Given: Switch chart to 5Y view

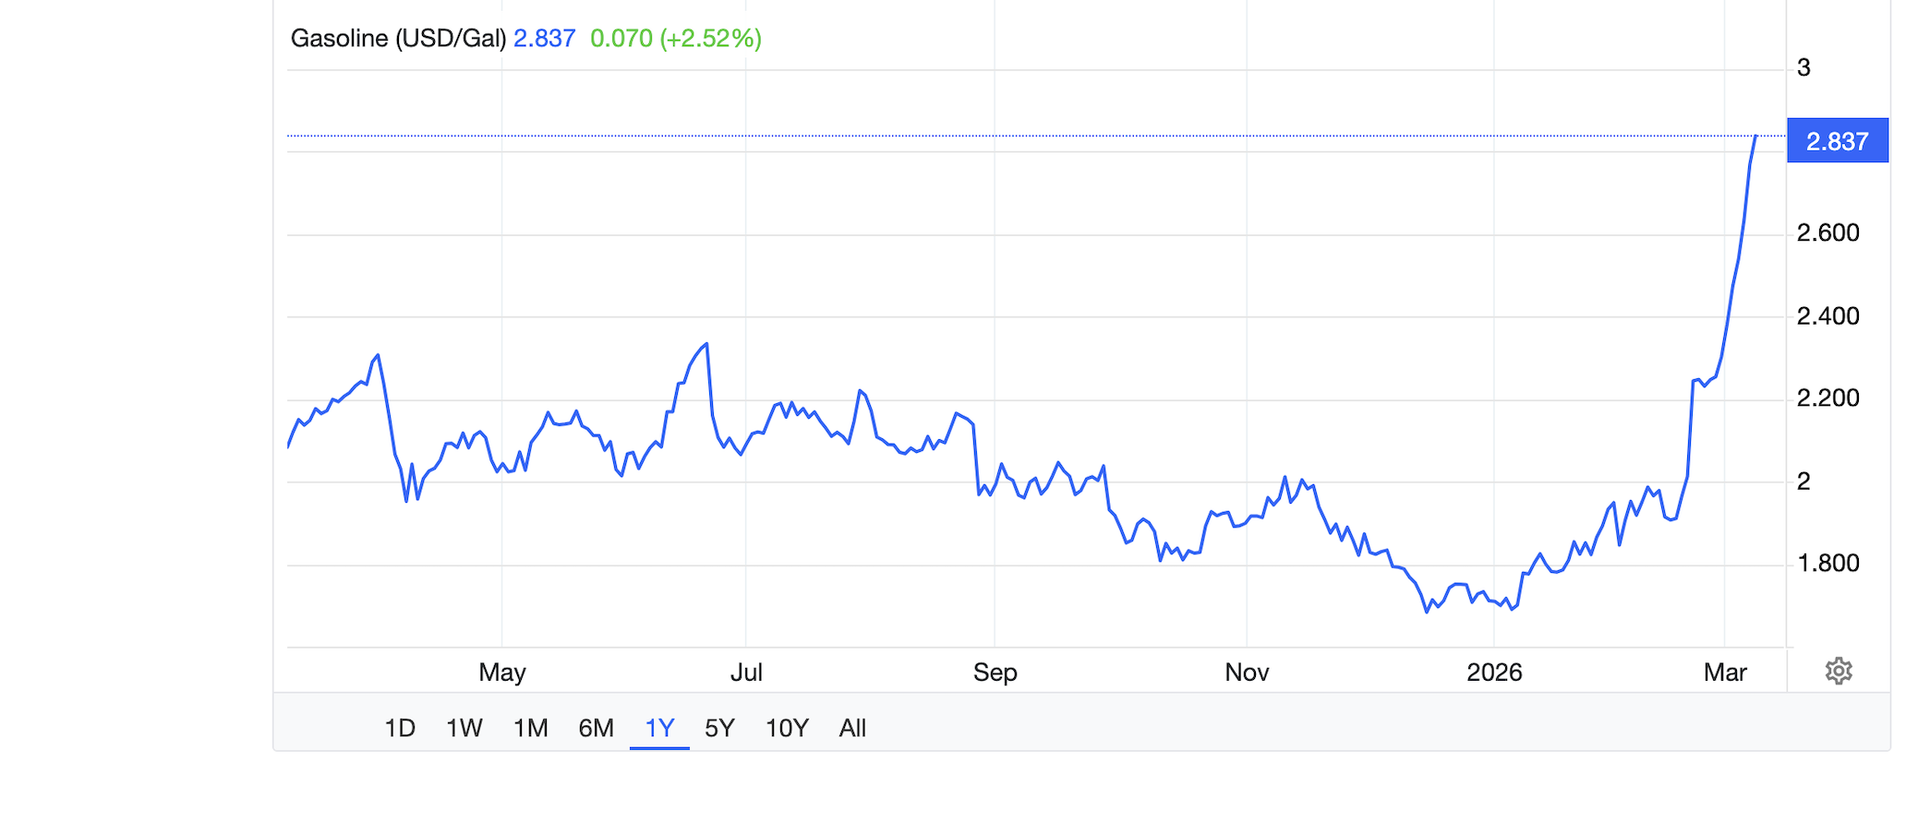Looking at the screenshot, I should [719, 728].
